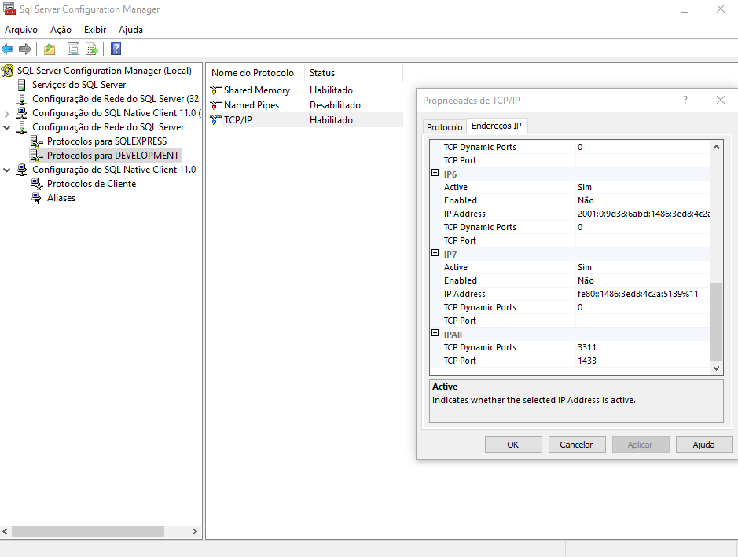Click IP6 TCP Dynamic Ports value 0
The image size is (738, 557).
(x=642, y=227)
